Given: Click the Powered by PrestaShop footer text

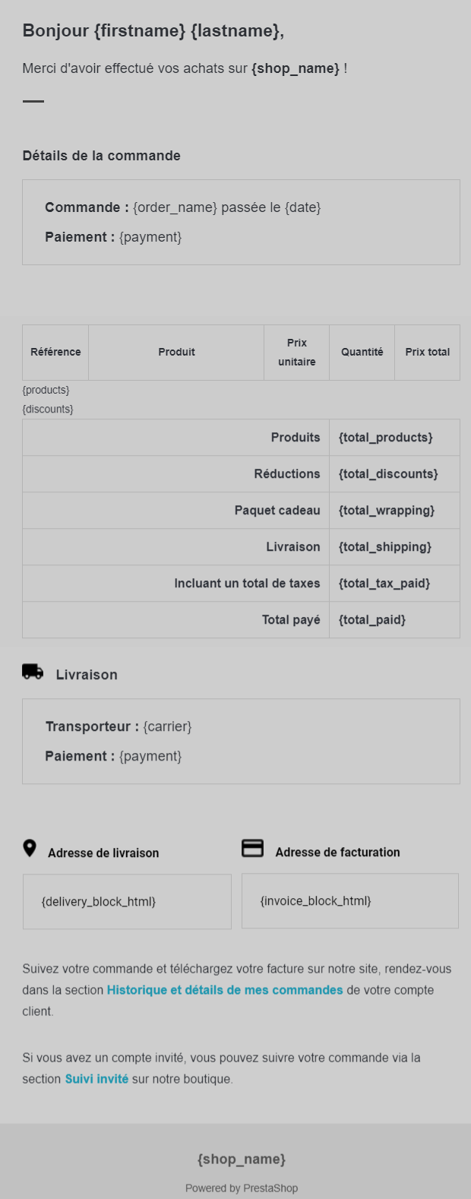Looking at the screenshot, I should 242,1188.
